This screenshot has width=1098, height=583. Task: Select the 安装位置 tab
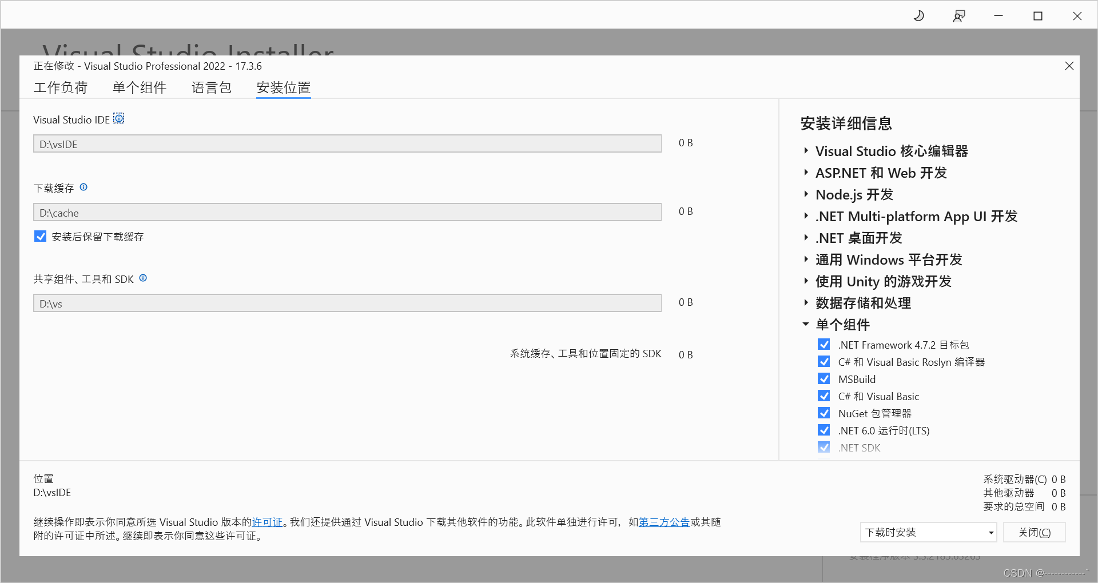click(x=284, y=87)
